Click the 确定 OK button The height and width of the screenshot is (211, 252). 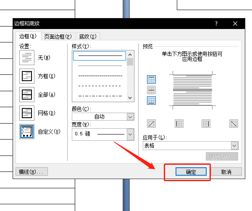click(191, 171)
